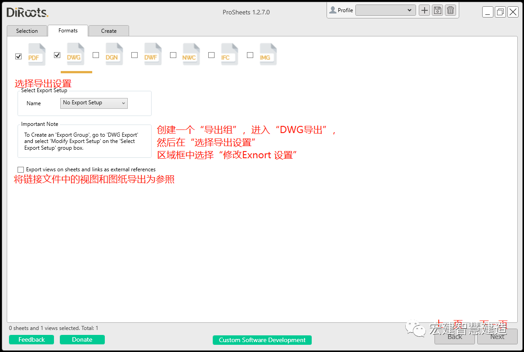524x352 pixels.
Task: Open the Profile dropdown
Action: [385, 10]
